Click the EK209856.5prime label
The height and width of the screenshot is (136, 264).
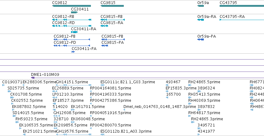[70, 125]
